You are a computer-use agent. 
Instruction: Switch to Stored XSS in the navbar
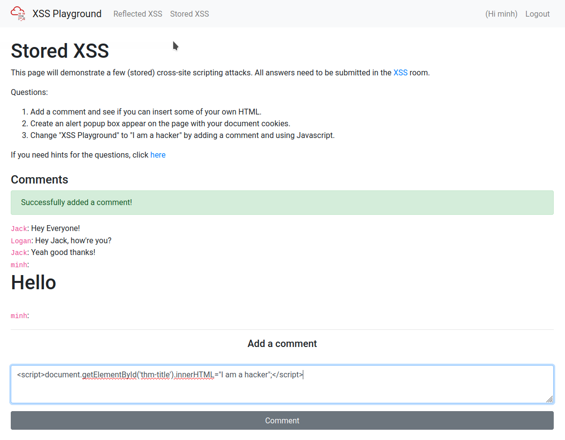(189, 14)
